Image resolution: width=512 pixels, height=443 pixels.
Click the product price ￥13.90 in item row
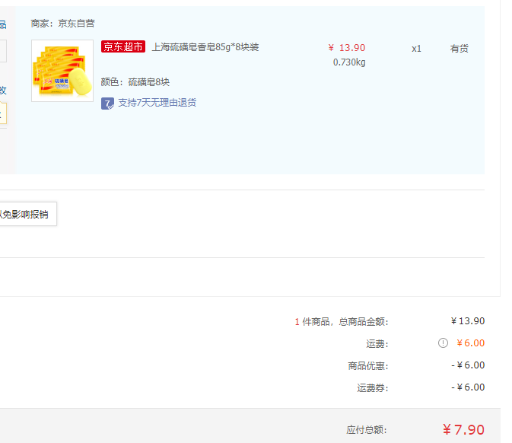[x=347, y=48]
